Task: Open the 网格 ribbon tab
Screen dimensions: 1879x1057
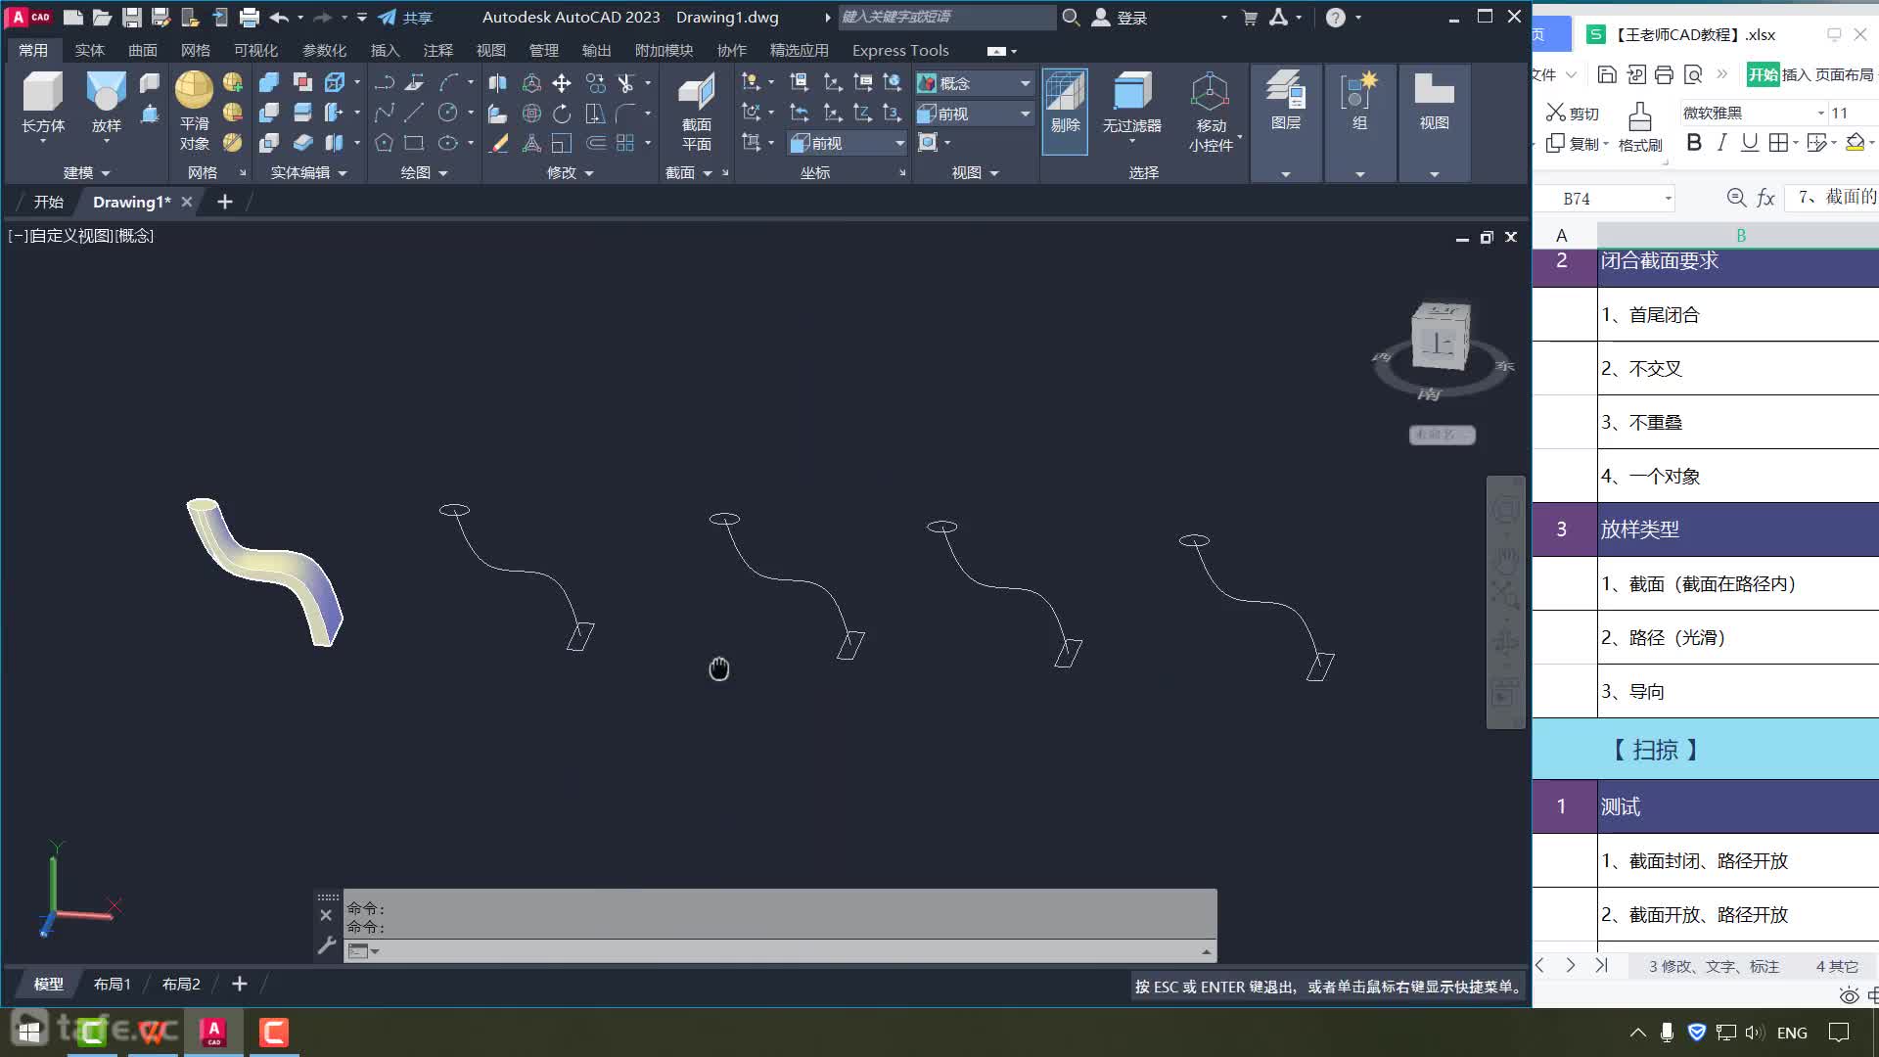Action: tap(196, 50)
